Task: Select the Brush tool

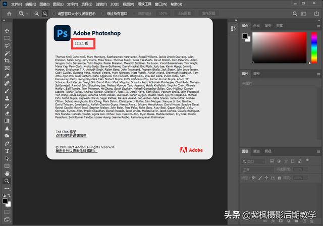Action: [7, 91]
